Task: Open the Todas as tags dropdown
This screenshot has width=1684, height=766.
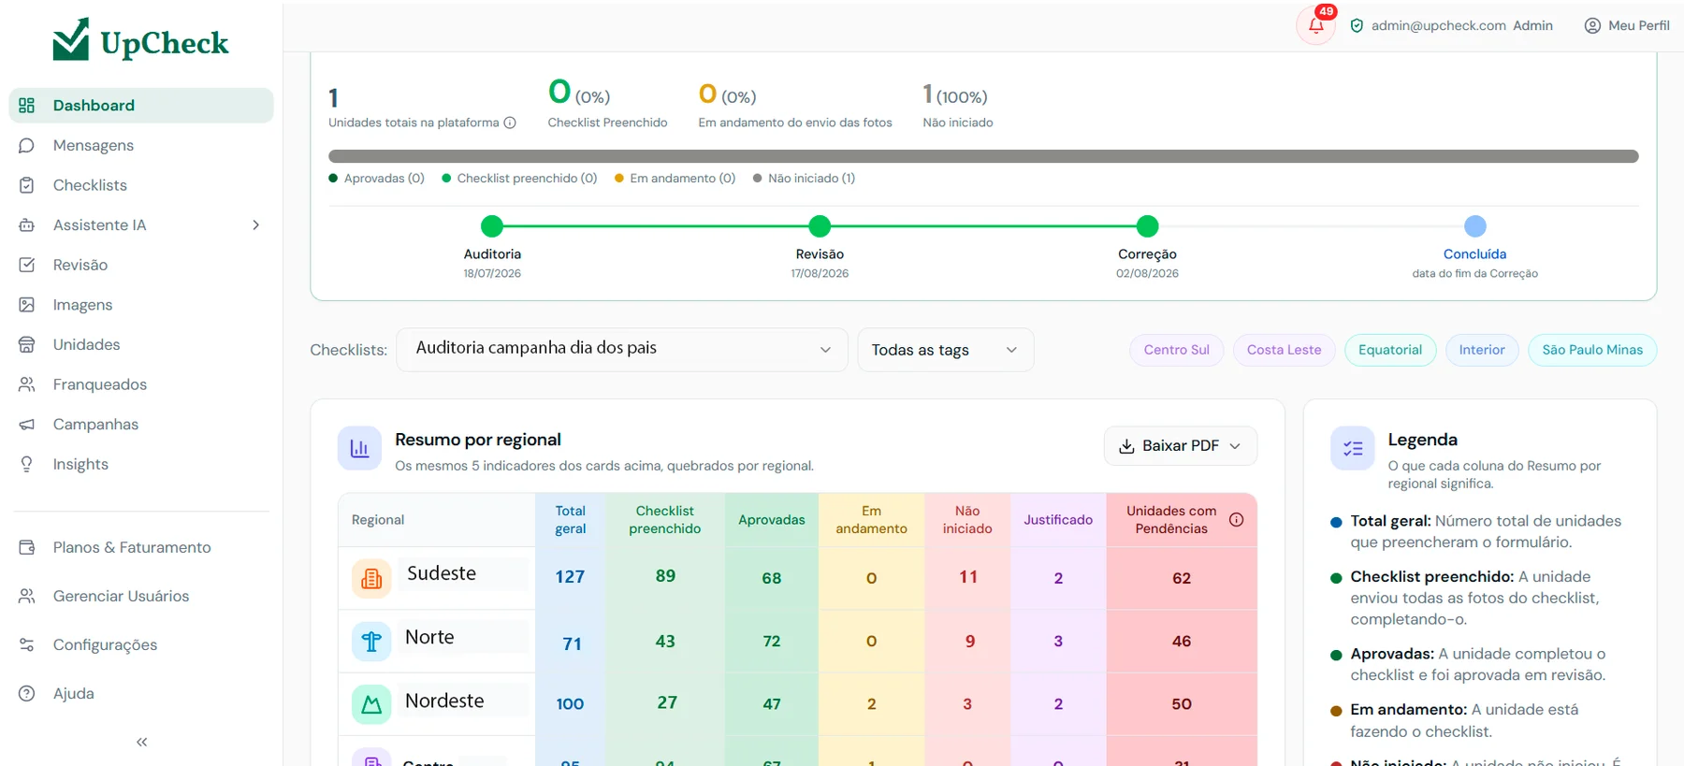Action: [x=946, y=350]
